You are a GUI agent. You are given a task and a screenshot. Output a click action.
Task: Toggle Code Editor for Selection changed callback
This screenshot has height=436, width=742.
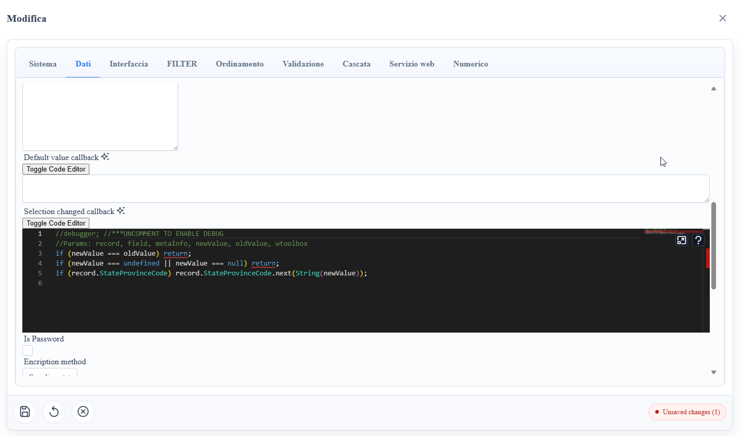pyautogui.click(x=56, y=223)
